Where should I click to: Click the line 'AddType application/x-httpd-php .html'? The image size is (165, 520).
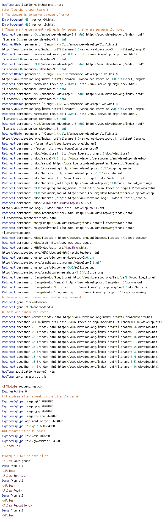(x=32, y=5)
